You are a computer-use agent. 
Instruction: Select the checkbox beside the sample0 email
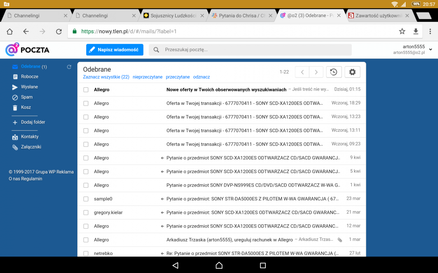click(86, 199)
